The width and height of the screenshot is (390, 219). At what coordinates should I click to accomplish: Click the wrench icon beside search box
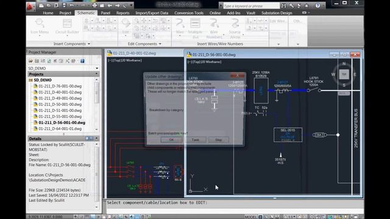click(291, 5)
